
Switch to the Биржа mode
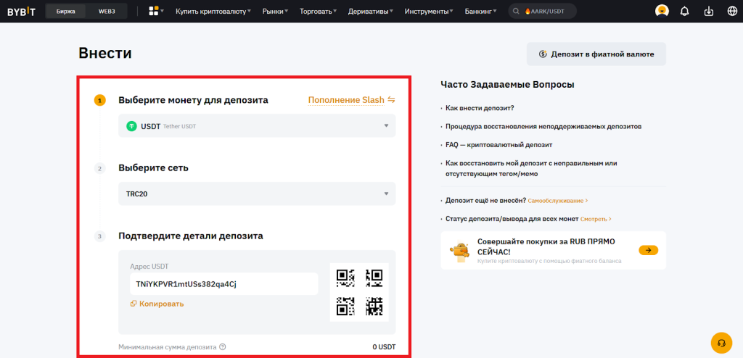pos(66,11)
